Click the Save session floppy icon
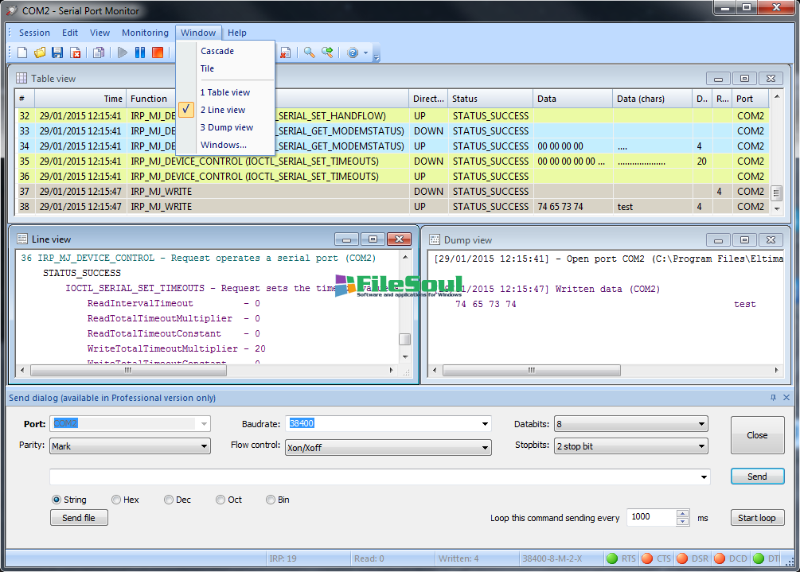The height and width of the screenshot is (572, 800). [57, 53]
